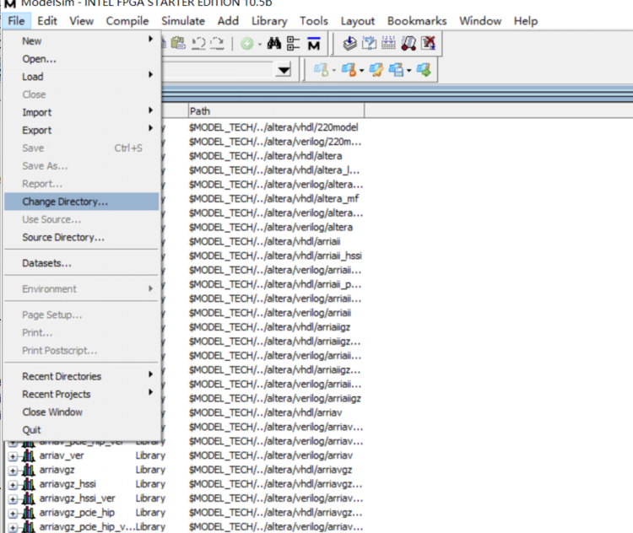The image size is (633, 533).
Task: Click the icon with the red X
Action: coord(428,43)
